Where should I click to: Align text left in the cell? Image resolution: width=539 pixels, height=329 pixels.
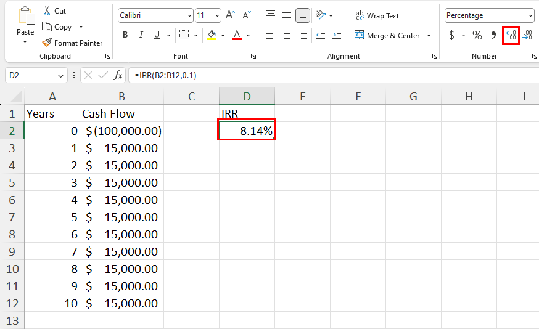point(271,35)
